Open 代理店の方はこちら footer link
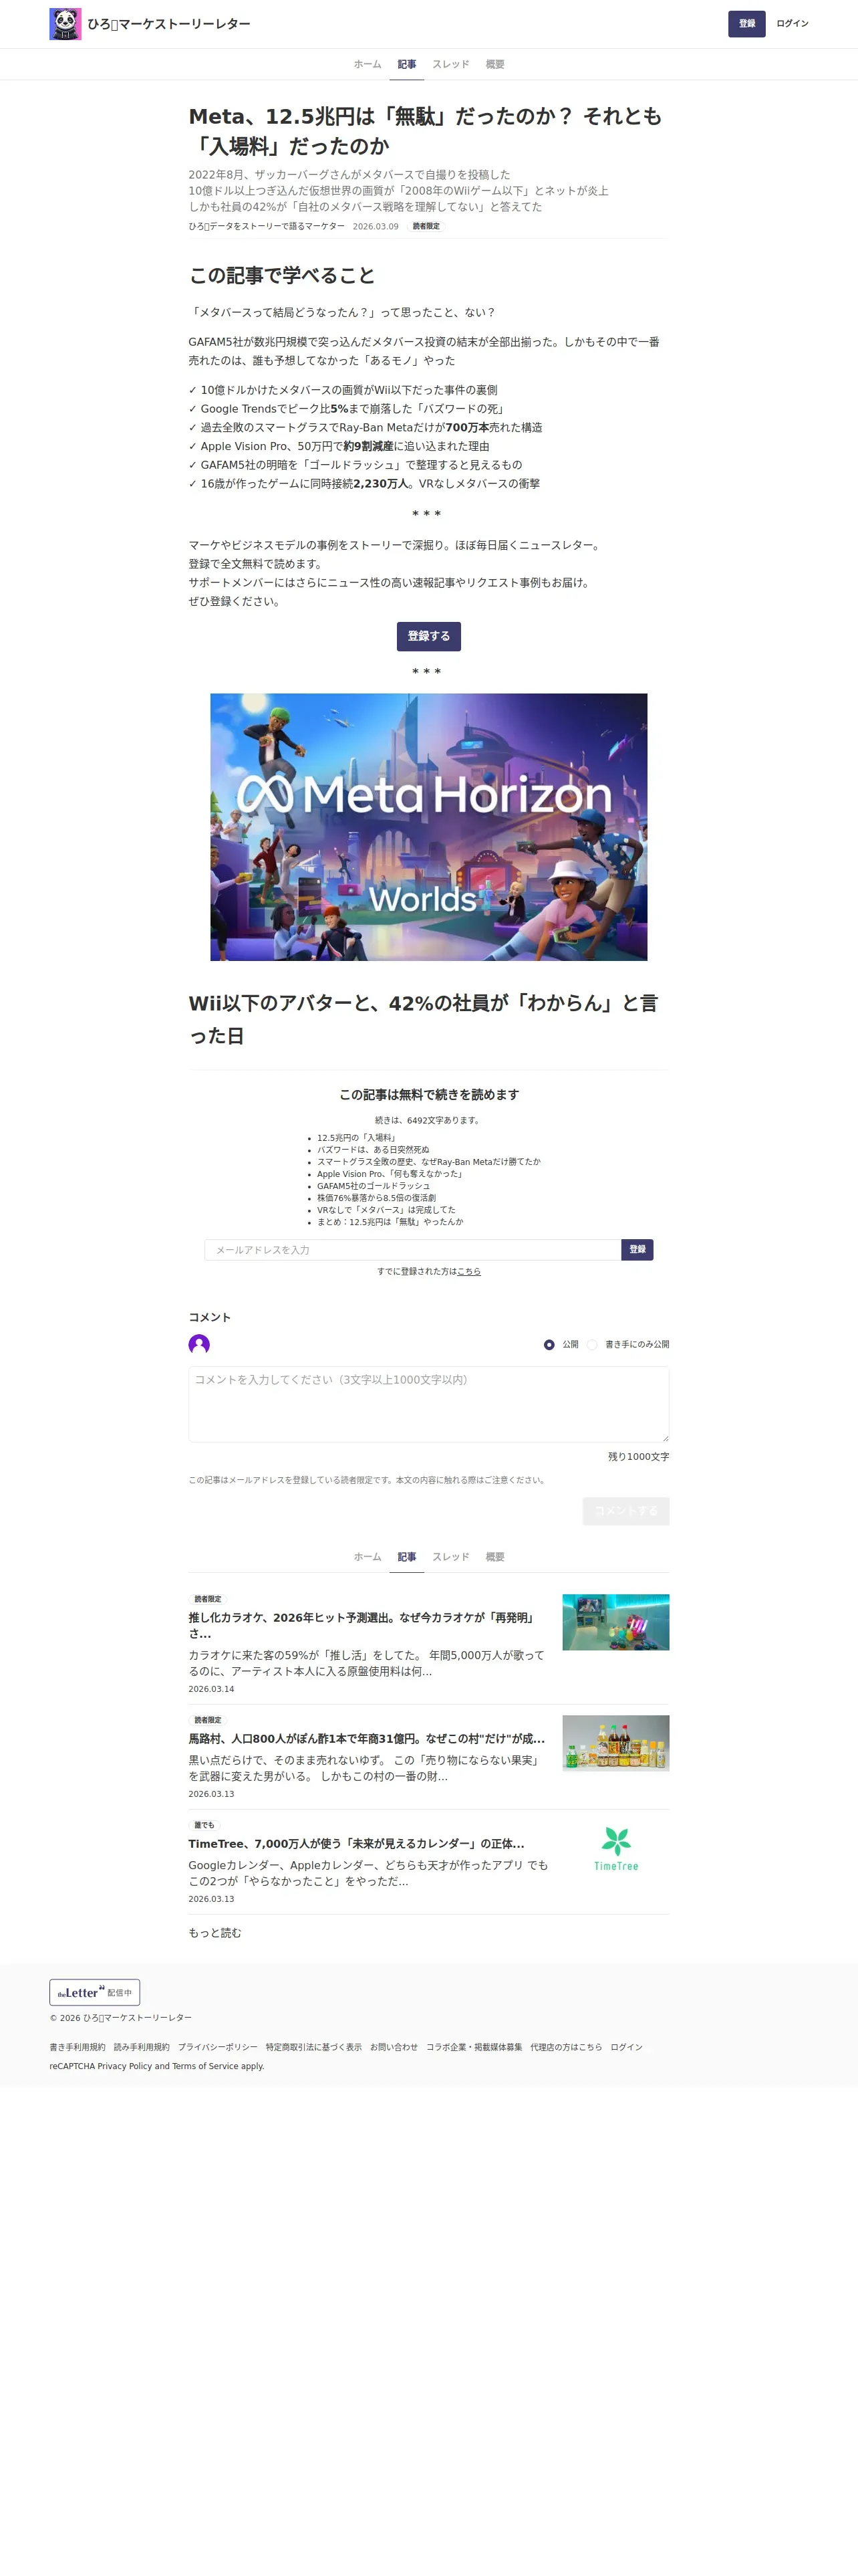 567,2047
